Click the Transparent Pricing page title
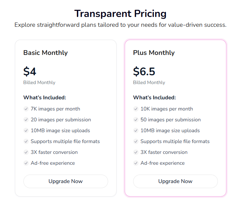 tap(120, 14)
